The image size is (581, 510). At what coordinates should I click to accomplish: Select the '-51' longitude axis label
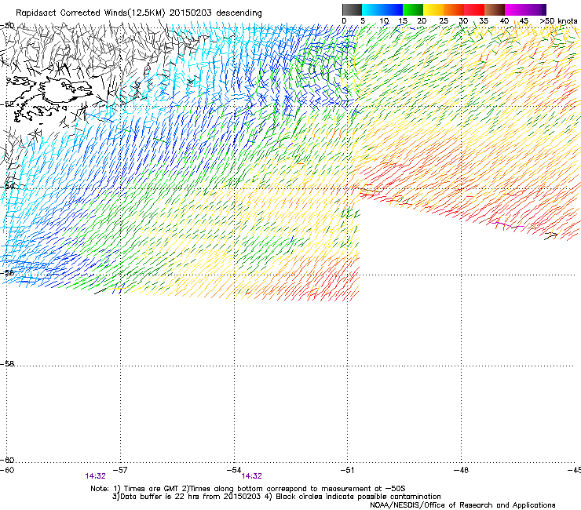click(347, 470)
